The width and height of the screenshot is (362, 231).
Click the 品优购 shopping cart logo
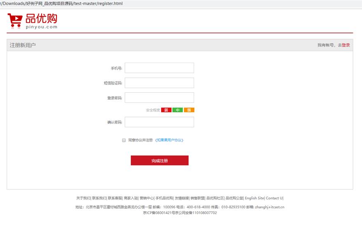tap(32, 21)
